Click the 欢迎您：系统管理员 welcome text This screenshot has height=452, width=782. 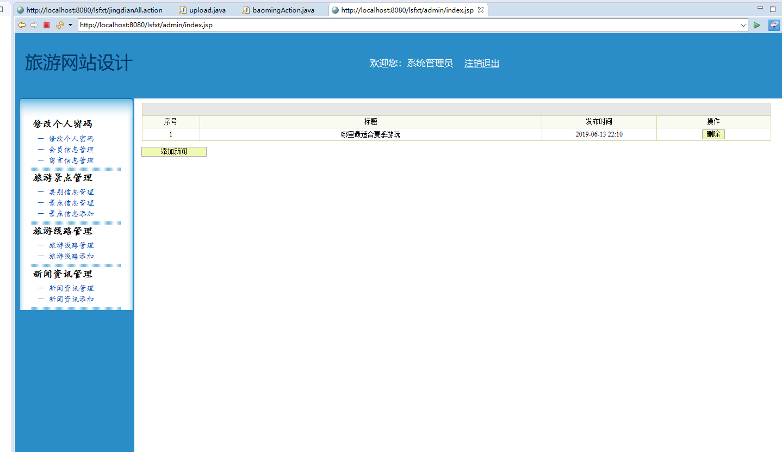click(411, 63)
